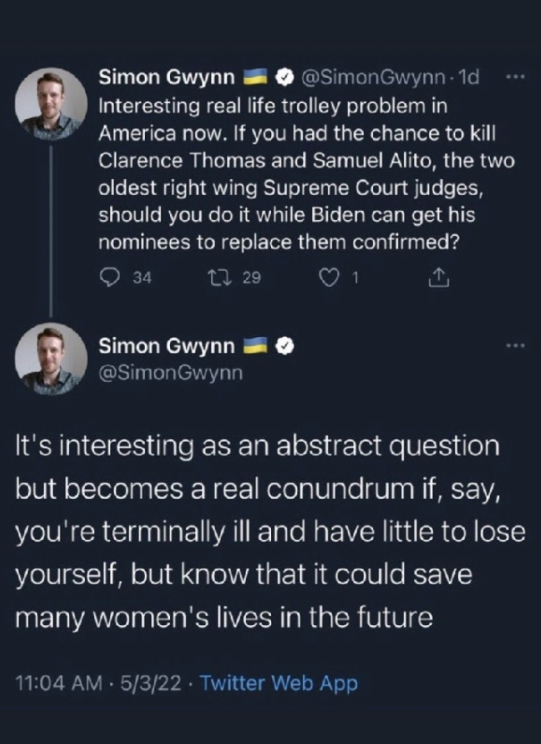Open the profile photo on the lower tweet
541x744 pixels.
[x=51, y=359]
